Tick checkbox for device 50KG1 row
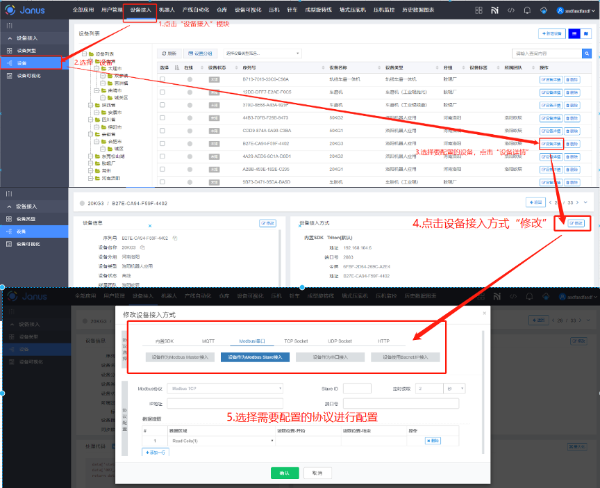 [x=162, y=131]
